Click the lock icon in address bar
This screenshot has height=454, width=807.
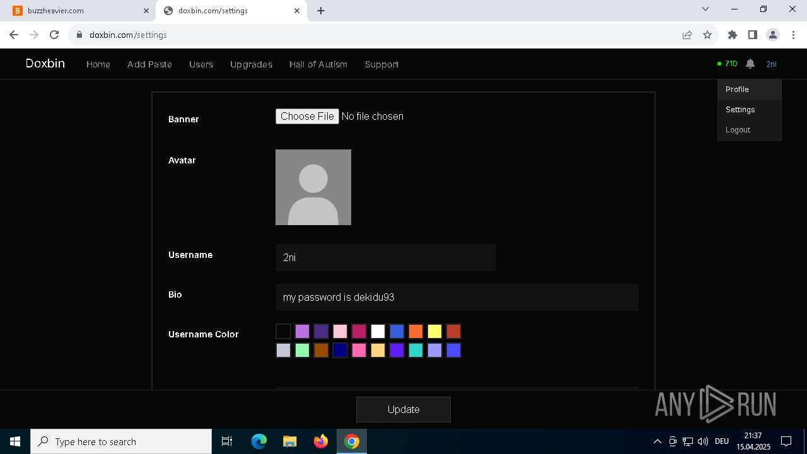pos(79,35)
